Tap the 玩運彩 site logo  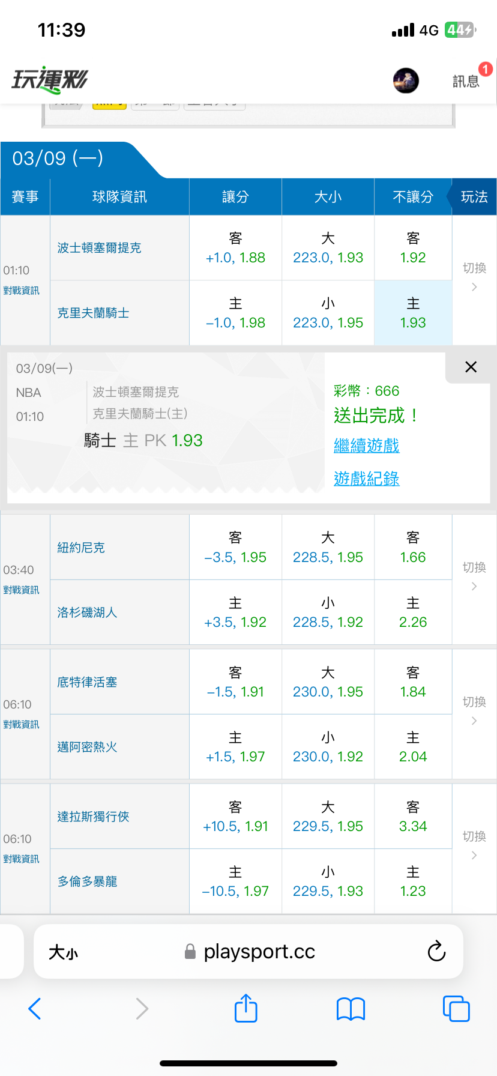click(x=50, y=80)
